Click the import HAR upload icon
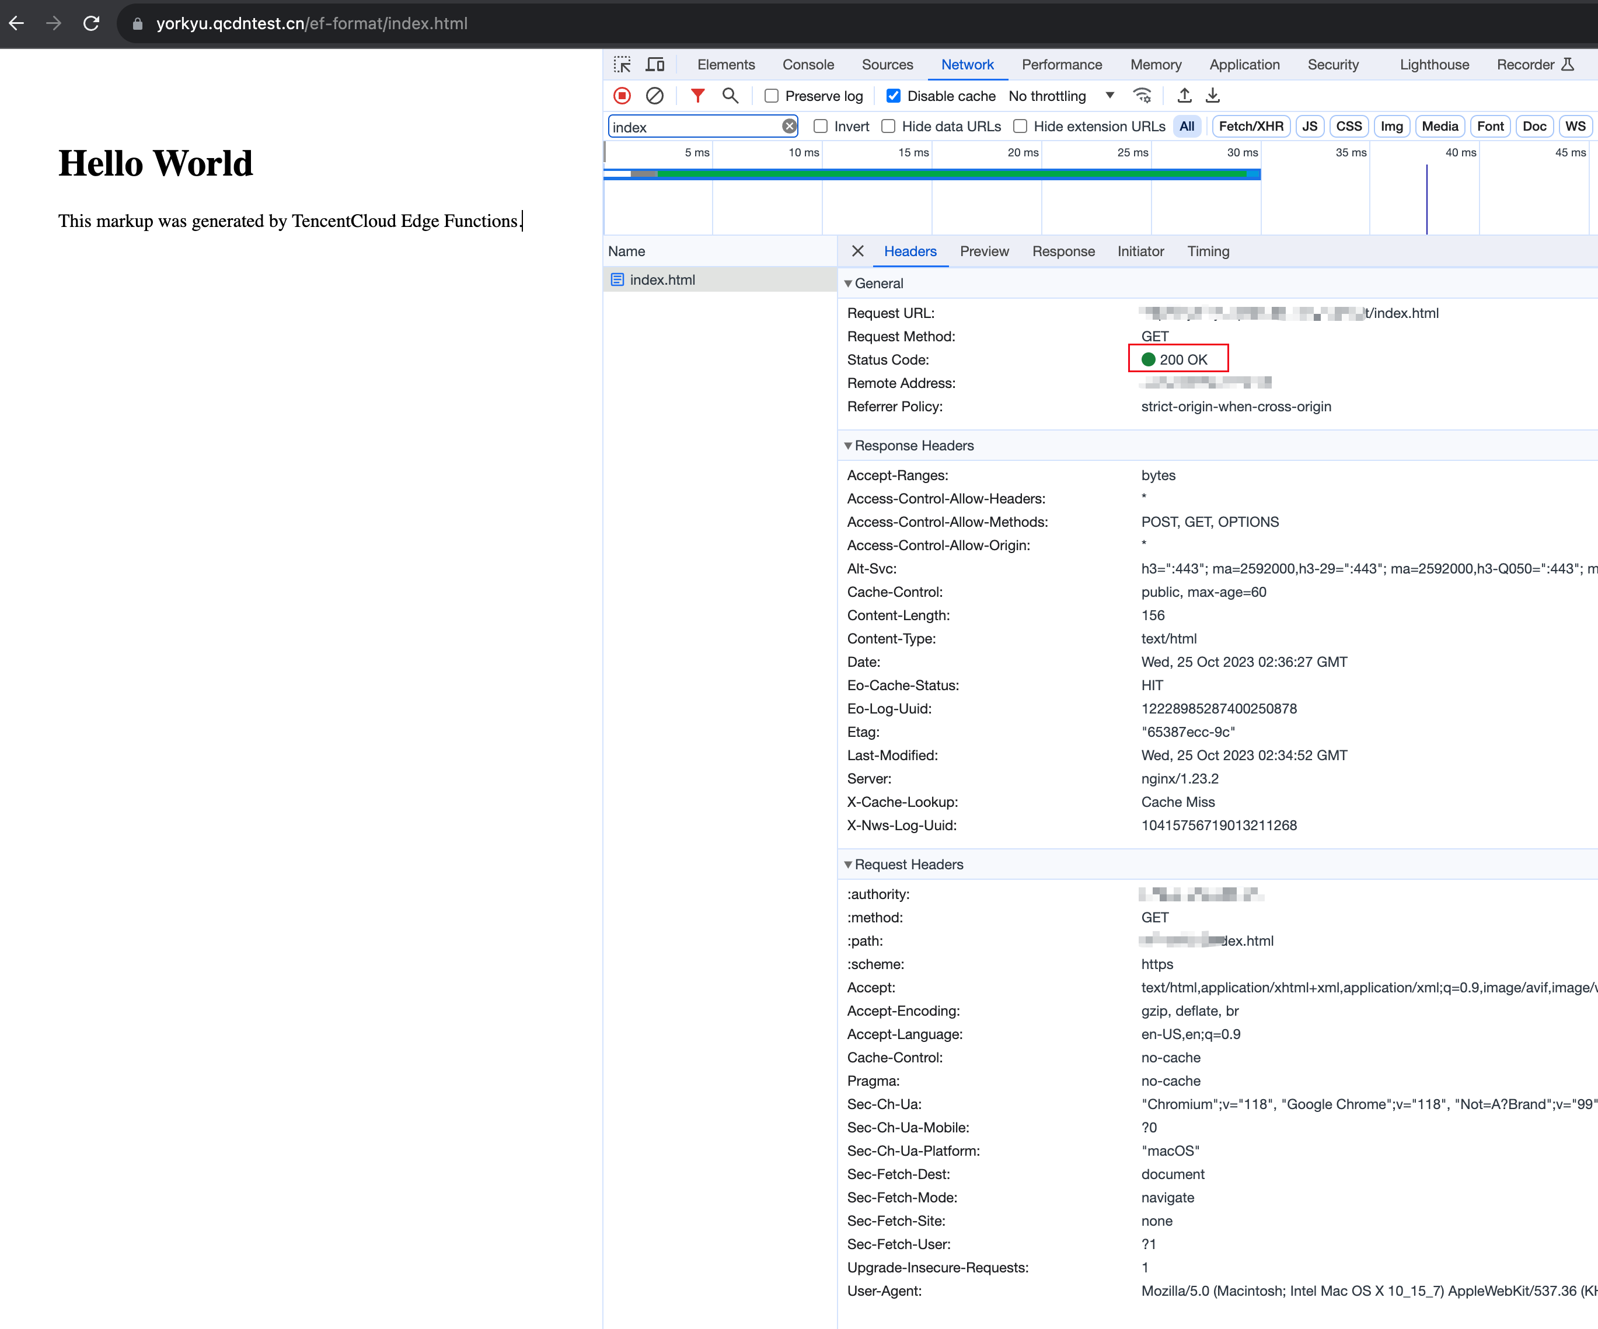Screen dimensions: 1598x1329 (1184, 96)
